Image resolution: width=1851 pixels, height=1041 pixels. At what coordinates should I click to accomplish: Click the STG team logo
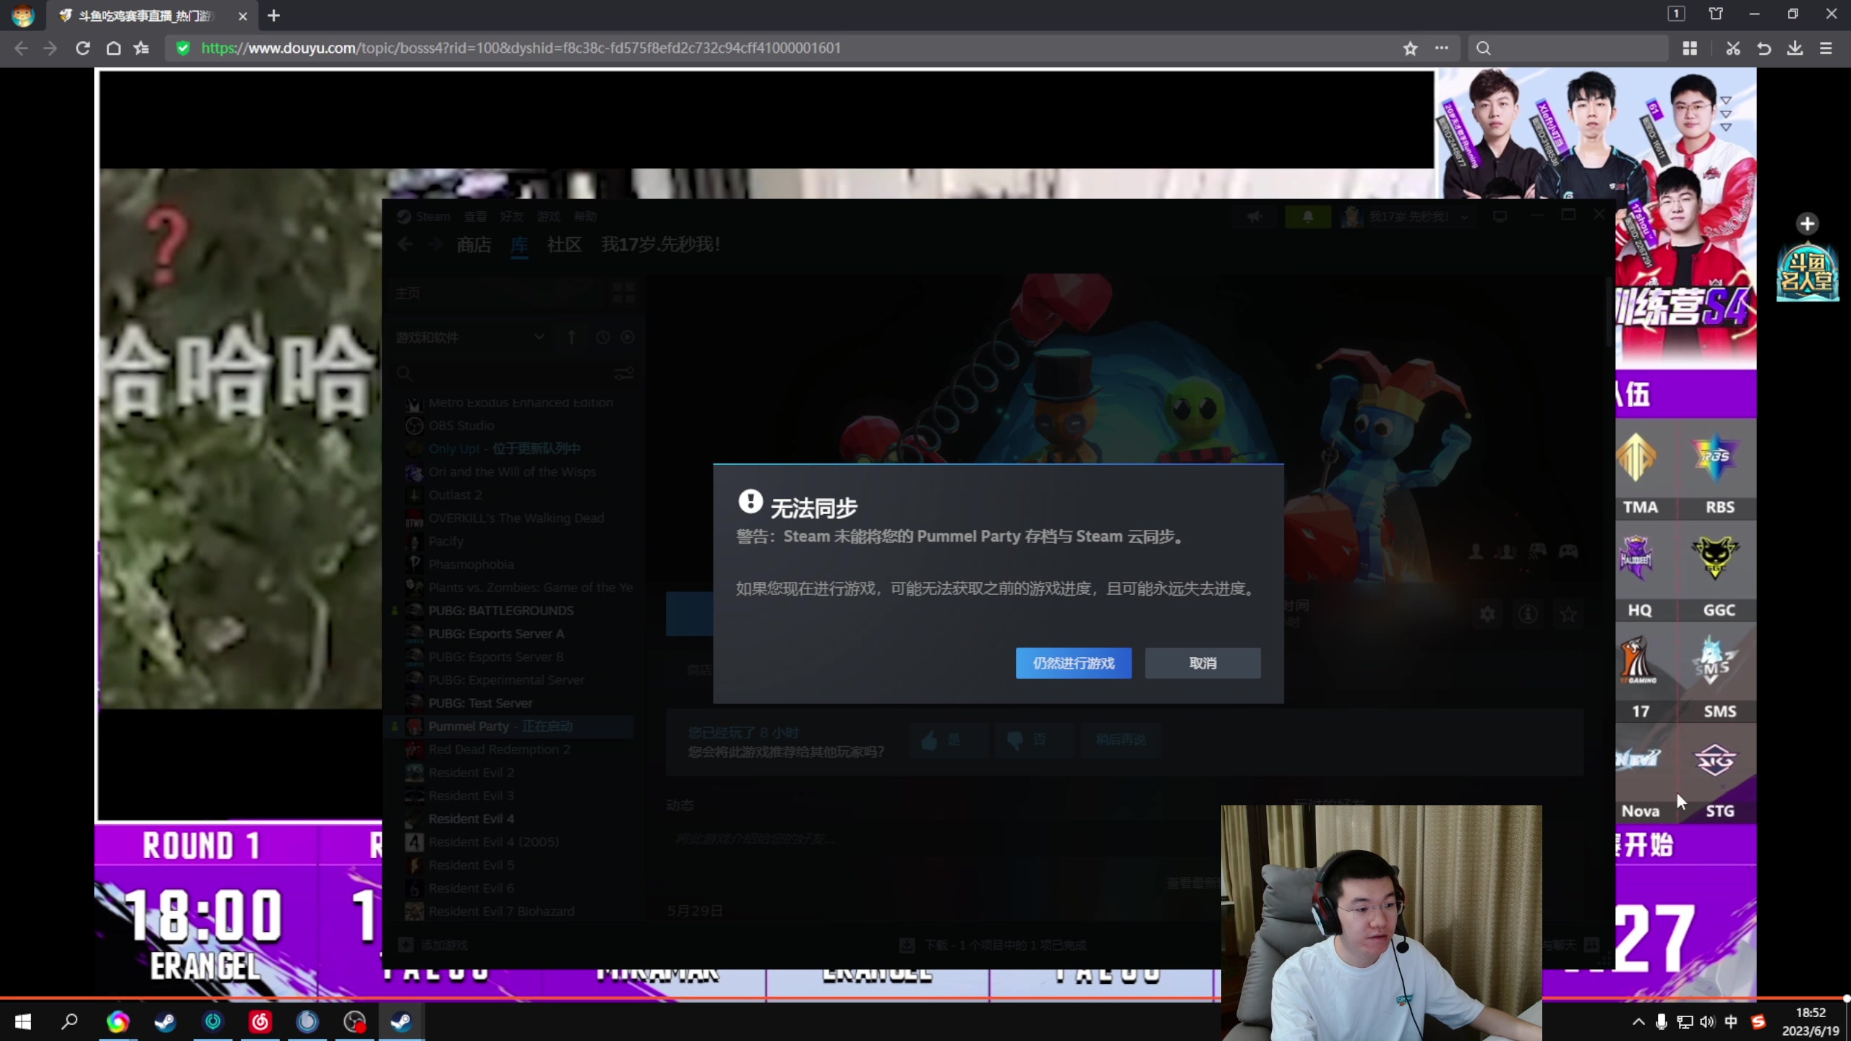[x=1715, y=761]
